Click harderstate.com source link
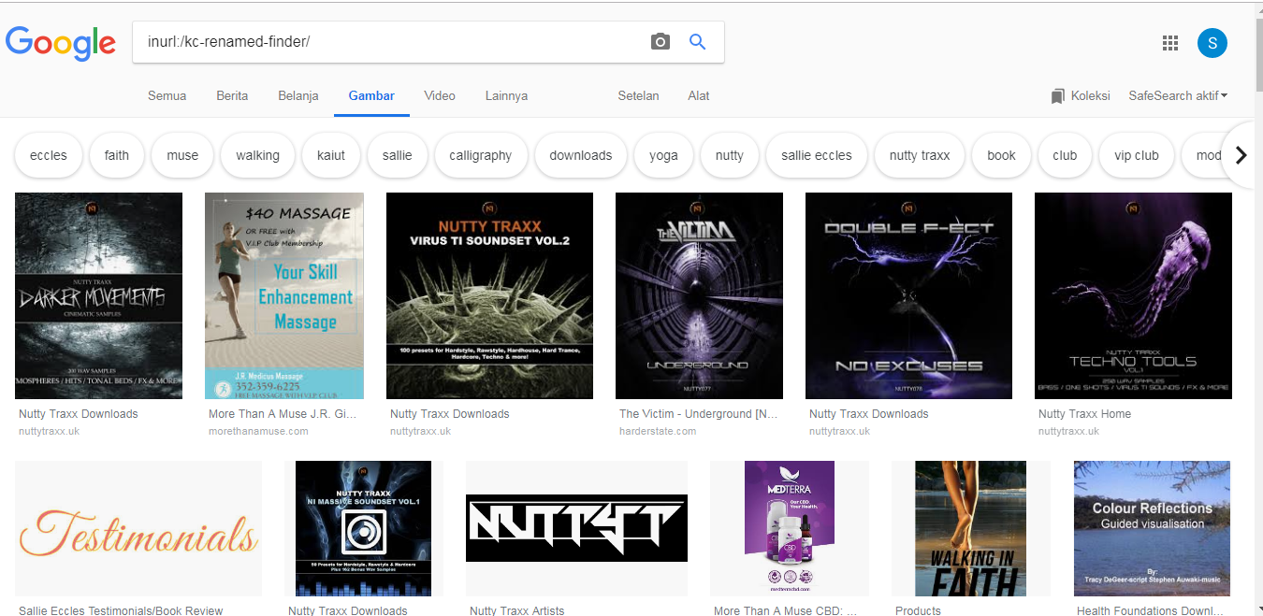Viewport: 1263px width, 616px height. [658, 431]
